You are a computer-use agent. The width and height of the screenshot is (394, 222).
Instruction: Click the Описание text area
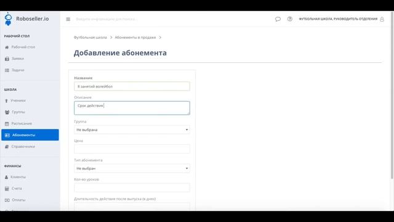(132, 108)
